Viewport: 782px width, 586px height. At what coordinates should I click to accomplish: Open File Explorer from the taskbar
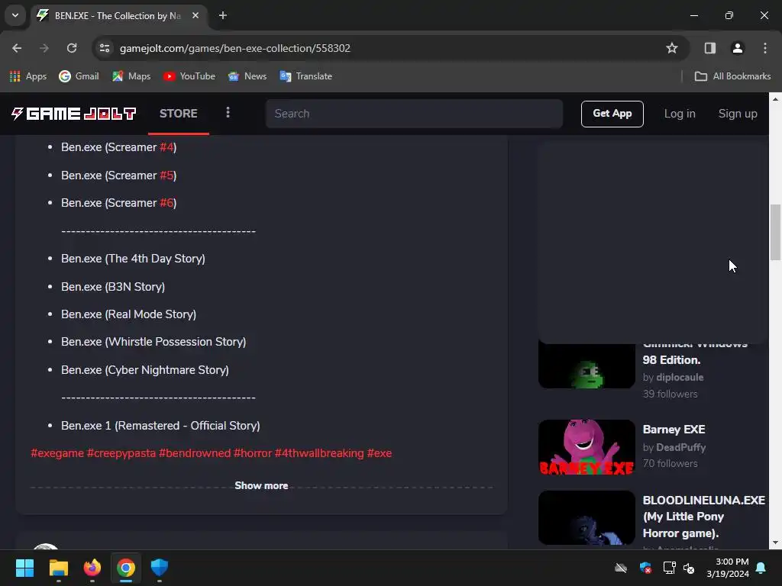pyautogui.click(x=58, y=568)
